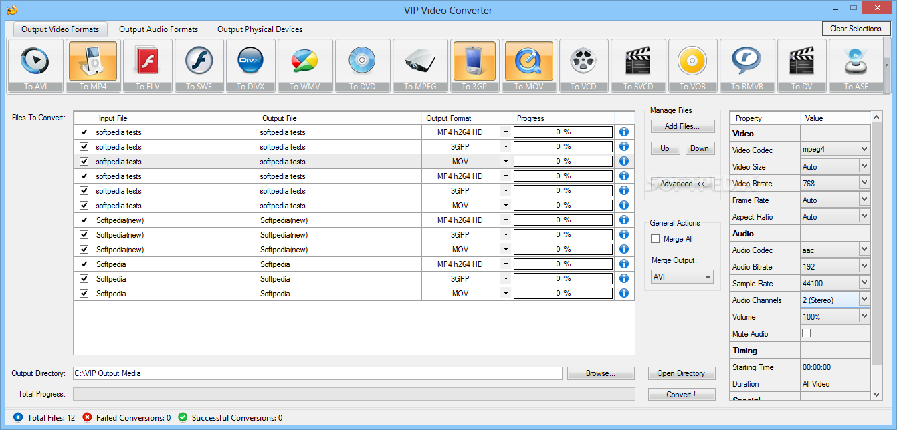Expand the Aspect Ratio dropdown
The image size is (897, 430).
[x=864, y=216]
